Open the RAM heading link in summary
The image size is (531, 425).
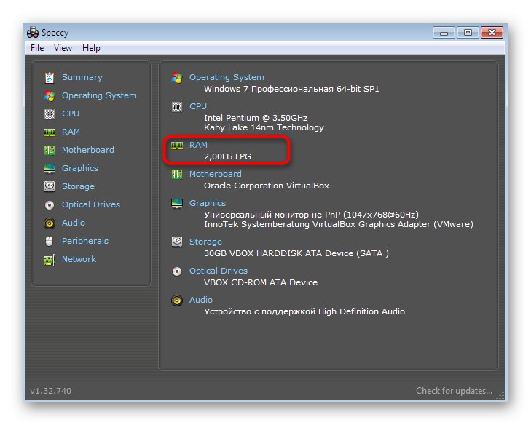pos(198,145)
